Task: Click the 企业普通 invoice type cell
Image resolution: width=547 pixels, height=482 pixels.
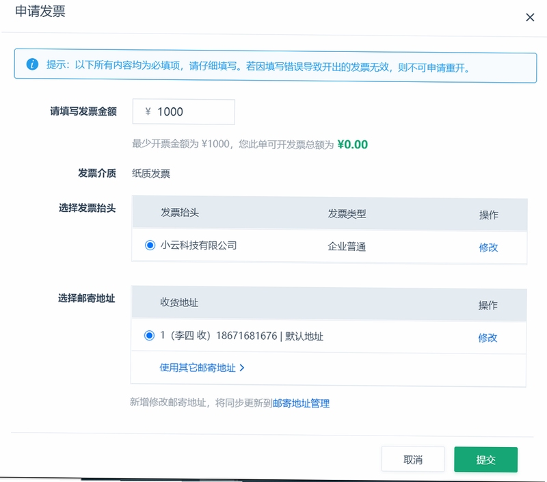Action: [x=347, y=247]
